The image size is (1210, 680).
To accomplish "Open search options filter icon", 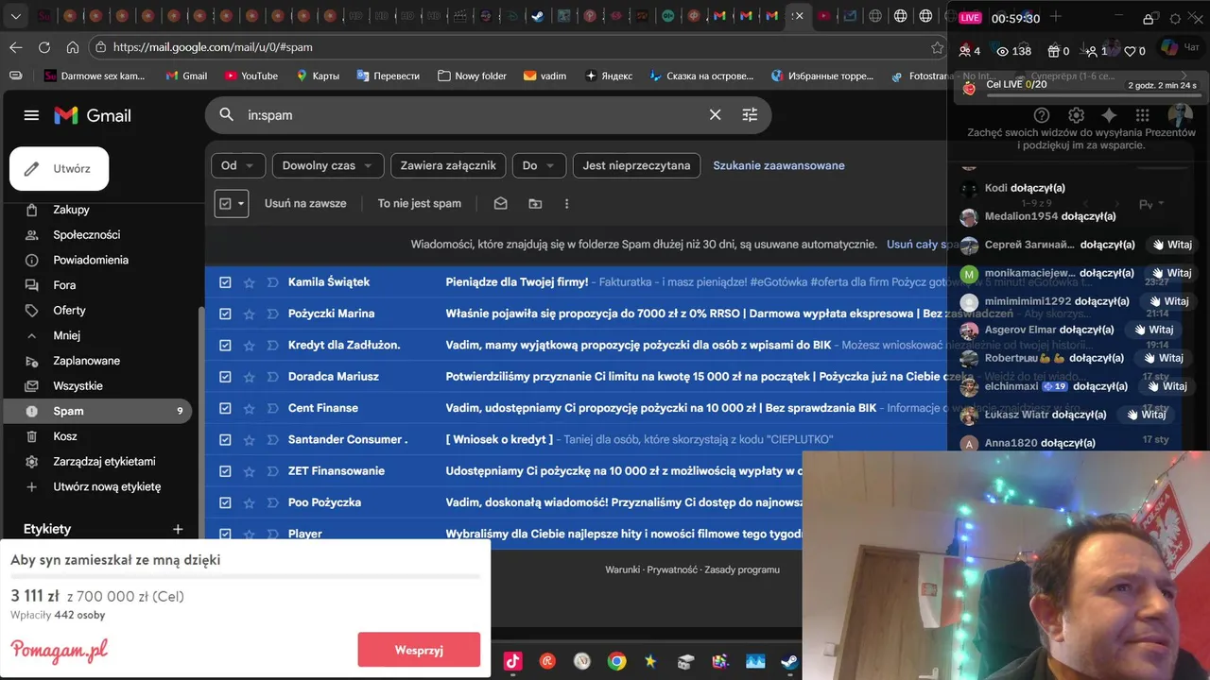I will pyautogui.click(x=750, y=115).
